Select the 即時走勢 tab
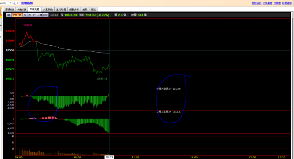 pyautogui.click(x=34, y=9)
